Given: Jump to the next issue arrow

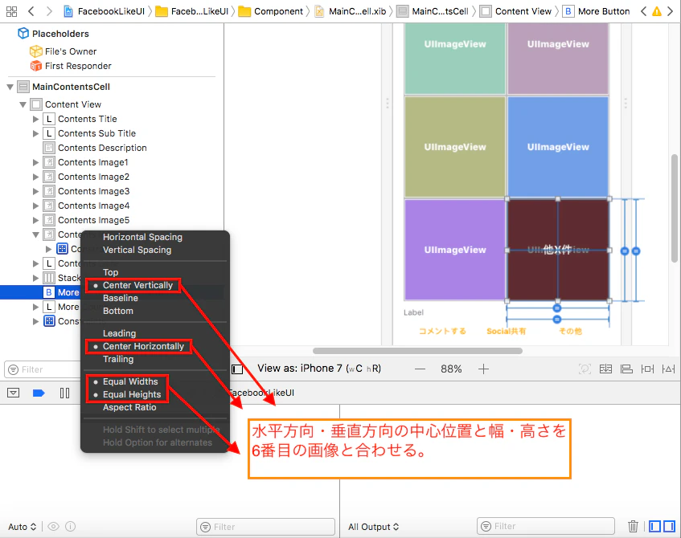Looking at the screenshot, I should [670, 11].
